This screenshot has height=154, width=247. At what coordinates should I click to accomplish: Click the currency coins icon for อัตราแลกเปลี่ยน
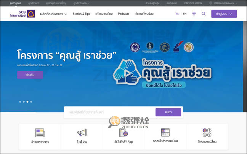(207, 133)
